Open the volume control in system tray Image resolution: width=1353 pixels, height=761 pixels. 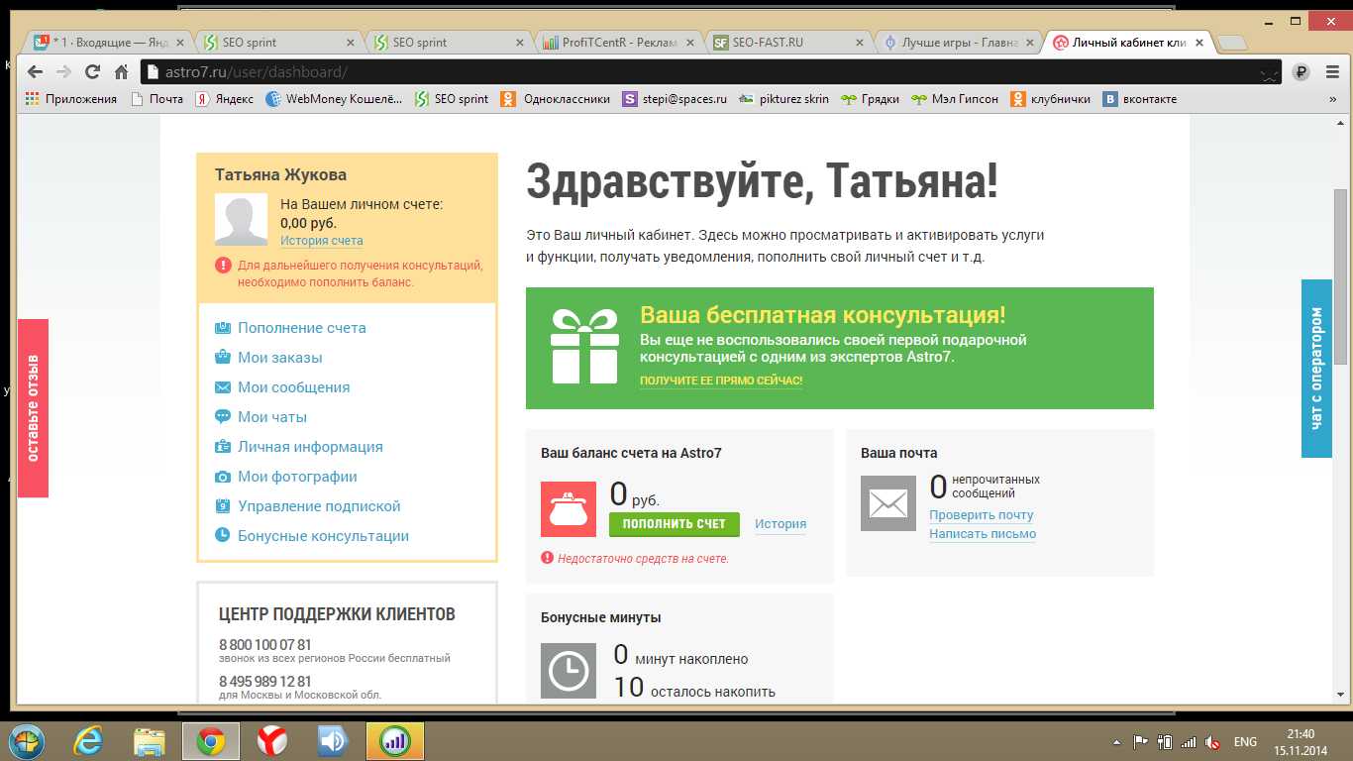click(x=1212, y=741)
